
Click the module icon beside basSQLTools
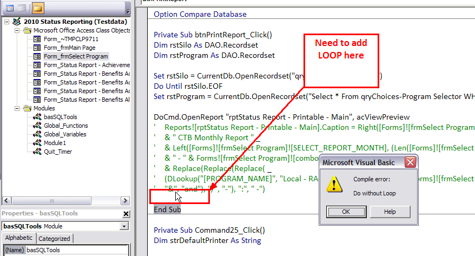pyautogui.click(x=37, y=117)
